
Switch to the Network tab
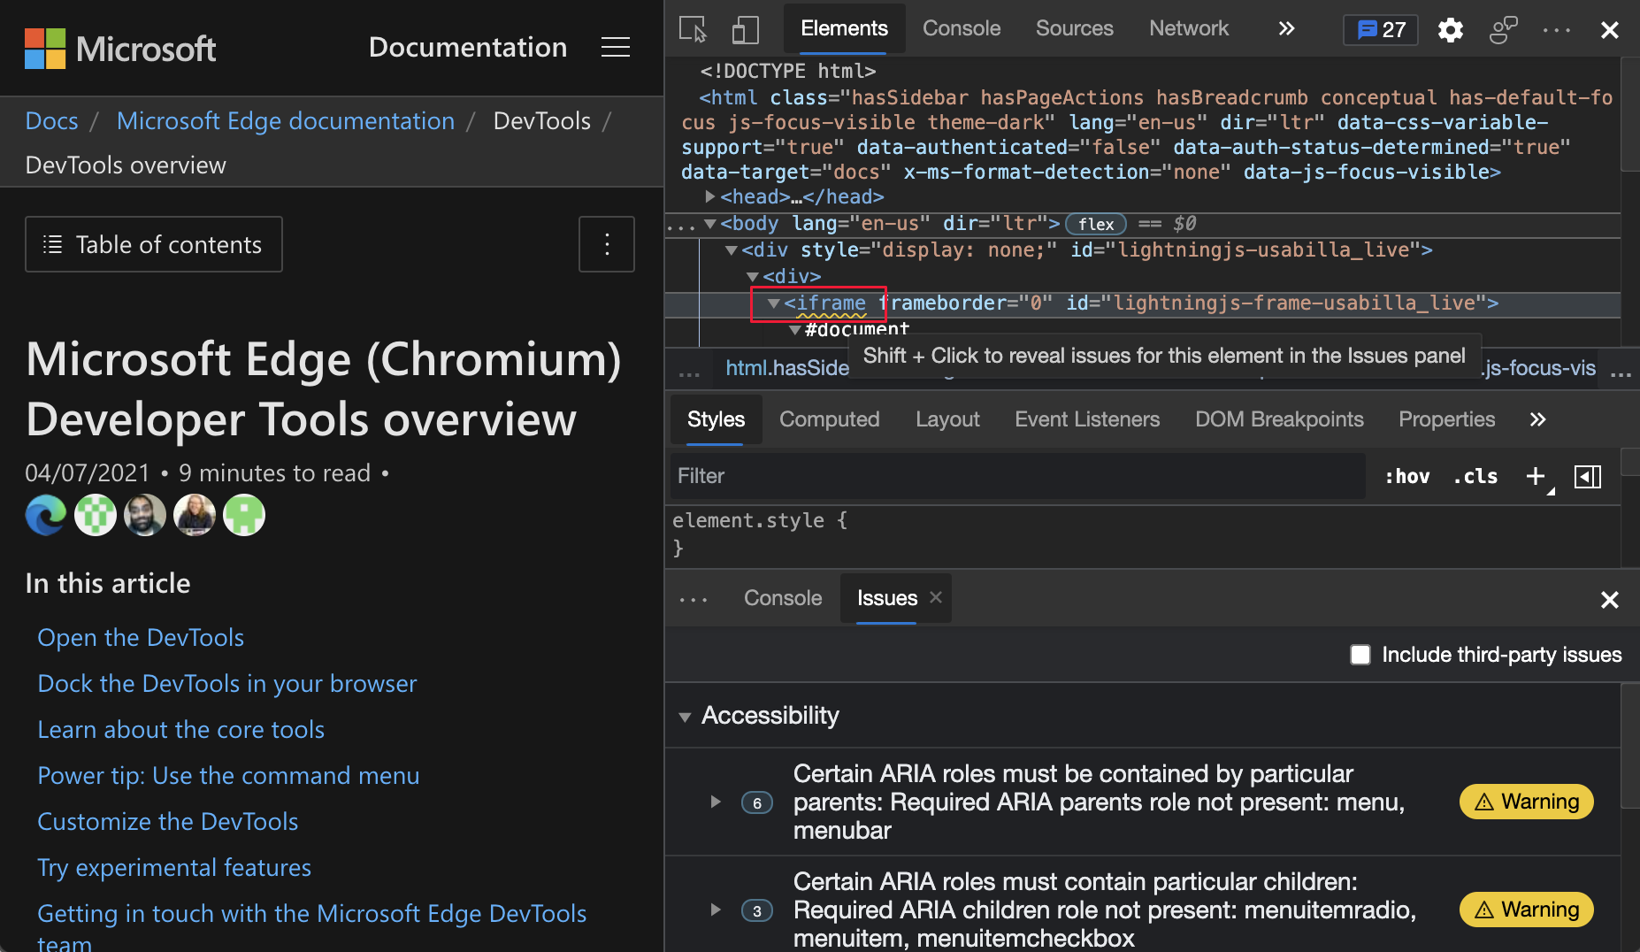(x=1189, y=28)
